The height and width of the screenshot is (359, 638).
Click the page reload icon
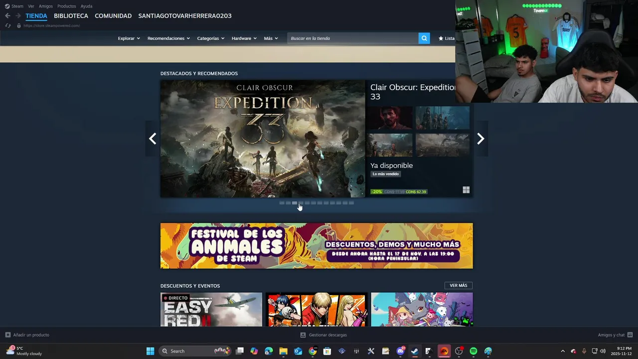tap(8, 25)
